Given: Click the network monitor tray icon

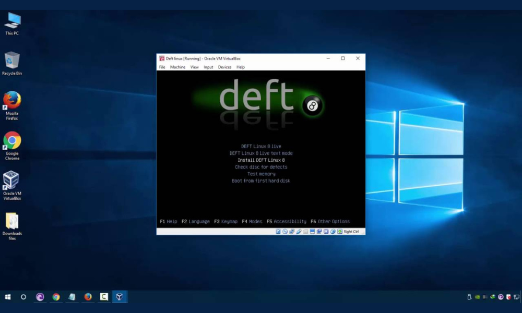Looking at the screenshot, I should click(516, 297).
